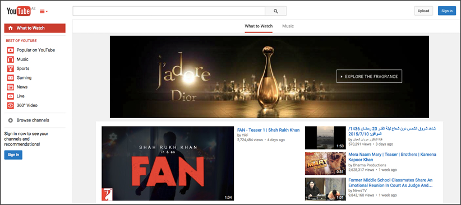Click the Upload button

[423, 11]
